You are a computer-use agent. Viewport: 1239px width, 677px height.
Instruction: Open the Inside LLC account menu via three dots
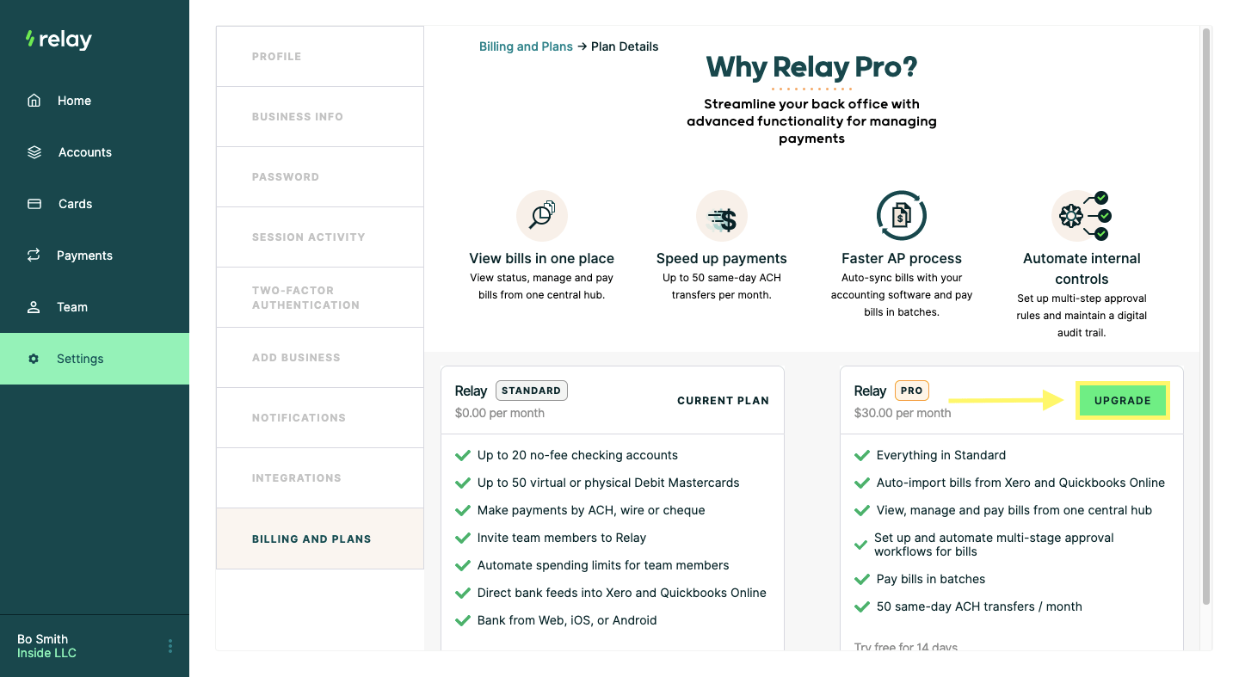tap(170, 645)
